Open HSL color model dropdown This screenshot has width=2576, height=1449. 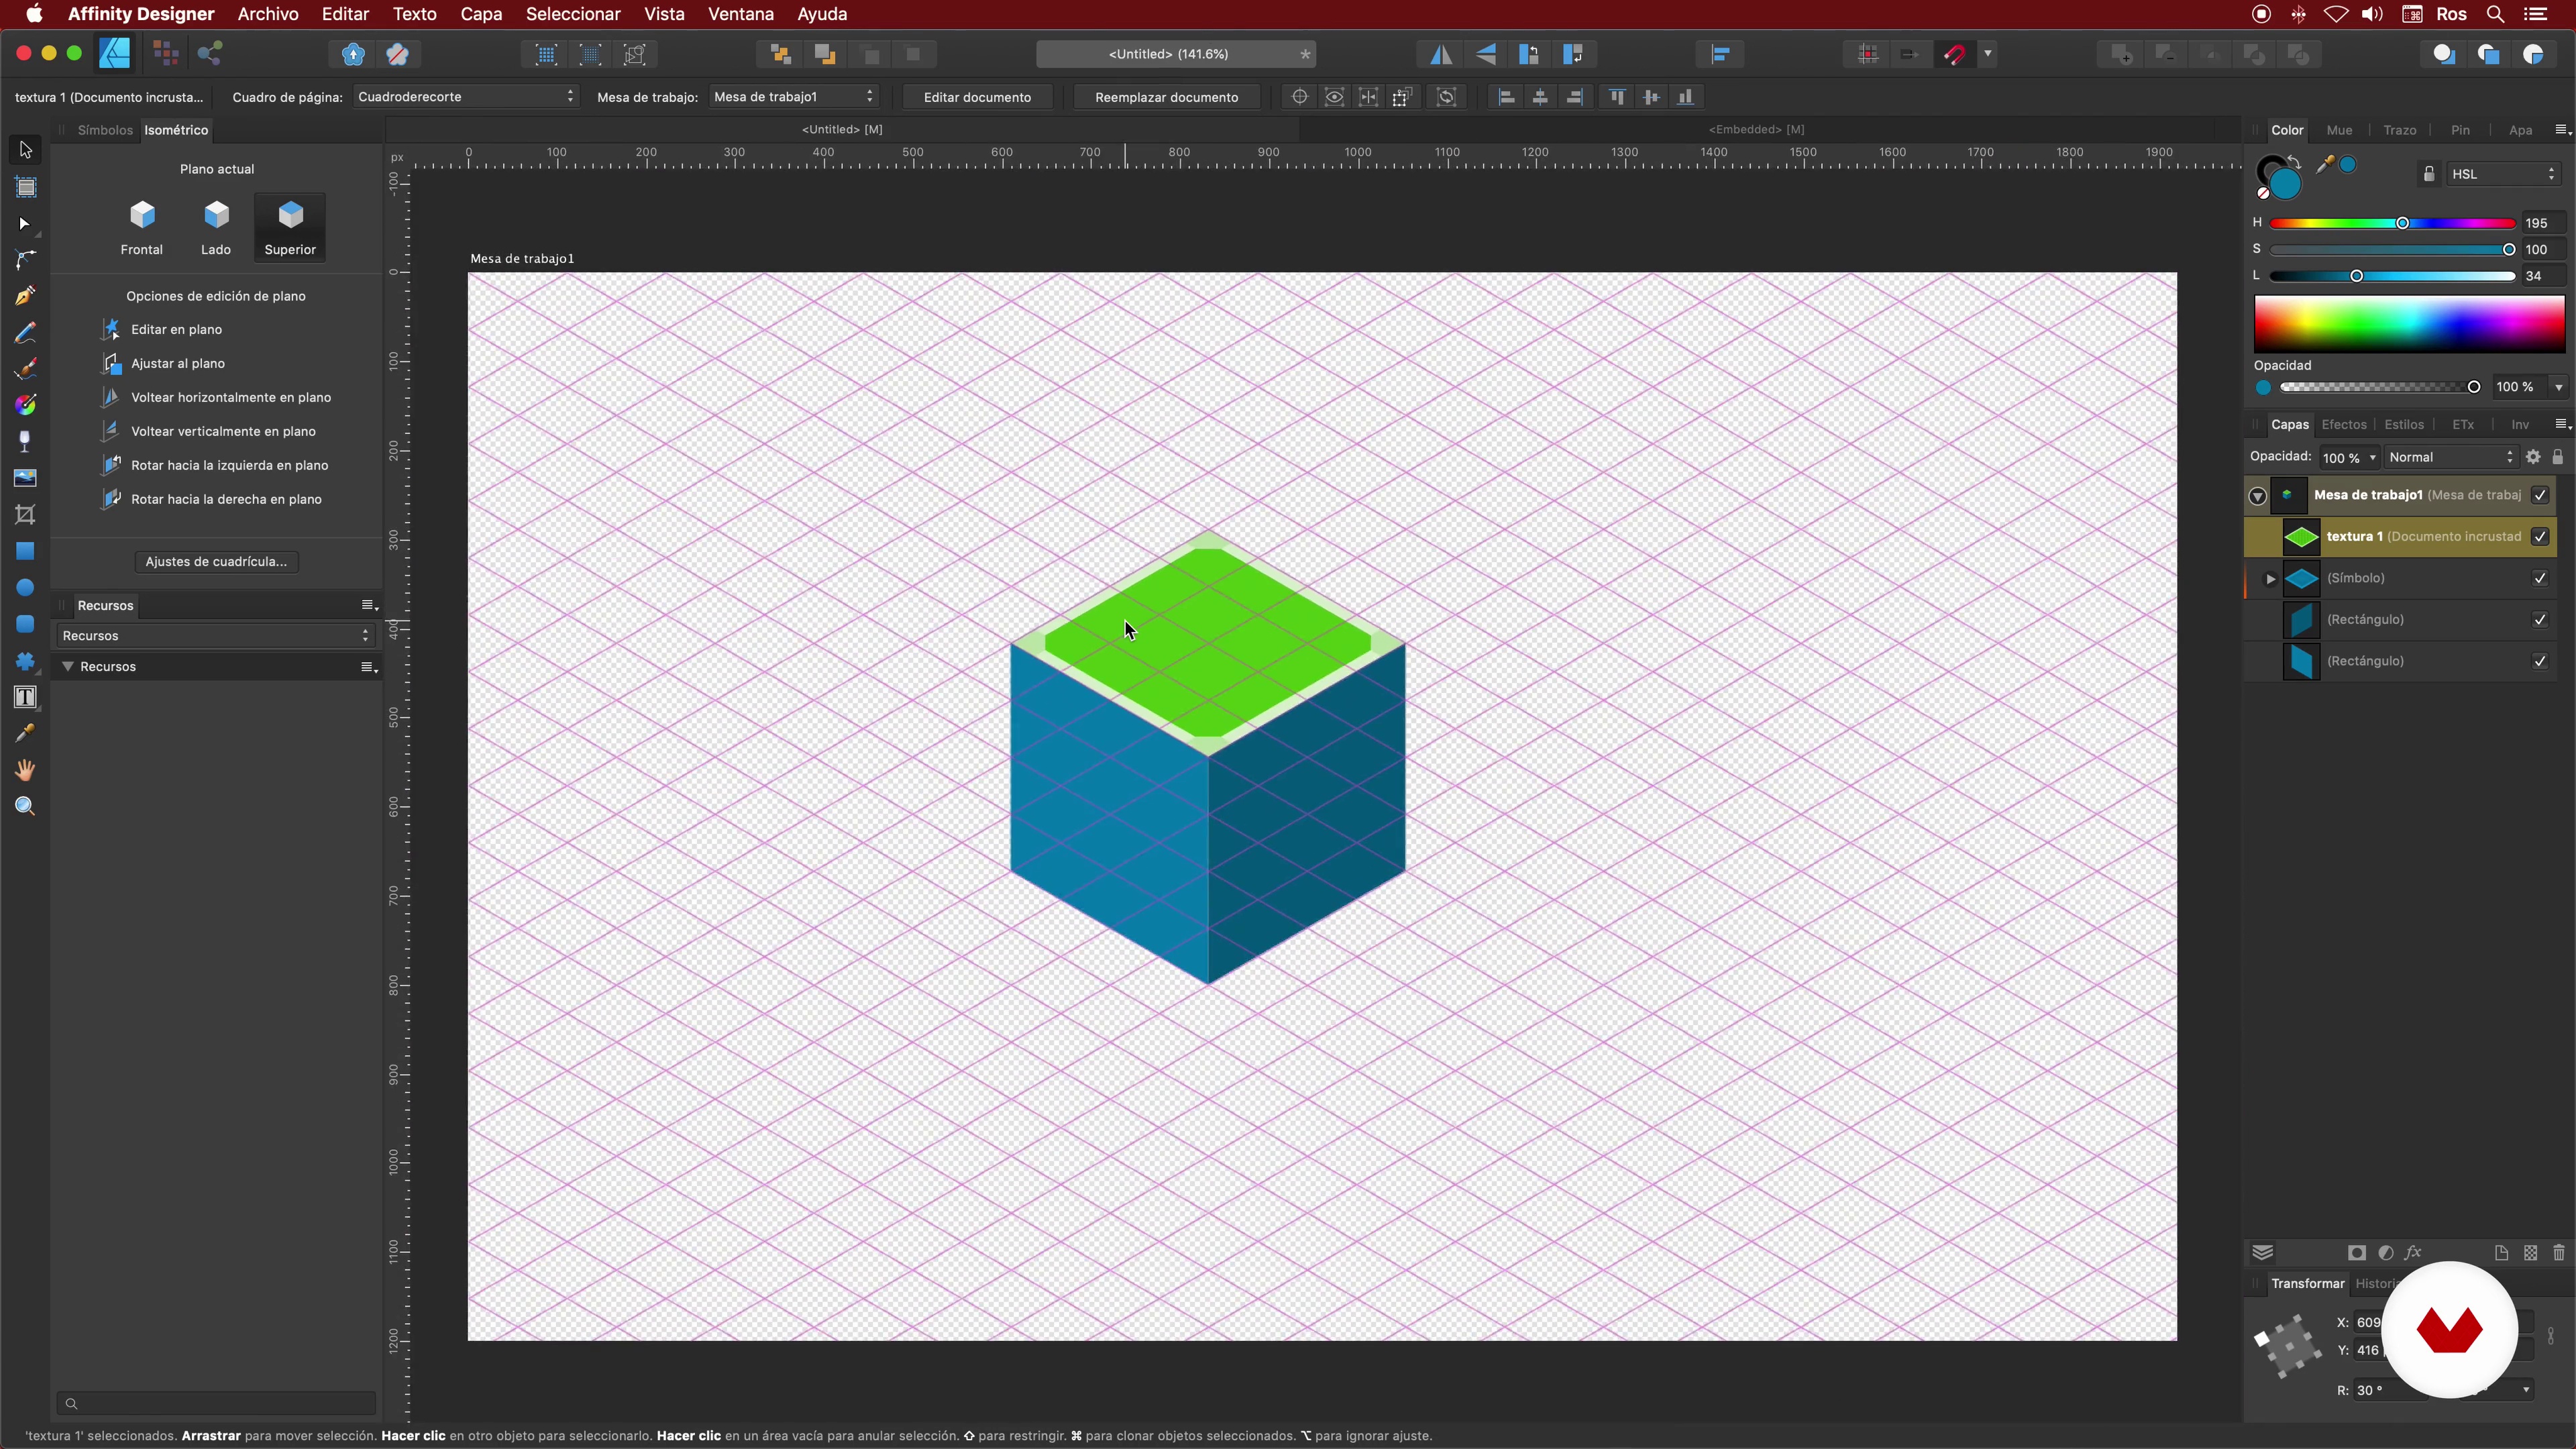click(2503, 174)
